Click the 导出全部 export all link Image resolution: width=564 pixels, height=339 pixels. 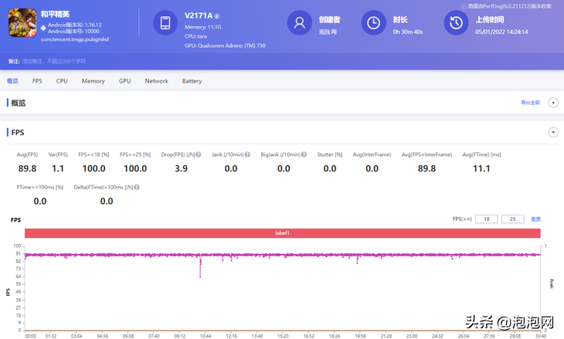pyautogui.click(x=530, y=103)
